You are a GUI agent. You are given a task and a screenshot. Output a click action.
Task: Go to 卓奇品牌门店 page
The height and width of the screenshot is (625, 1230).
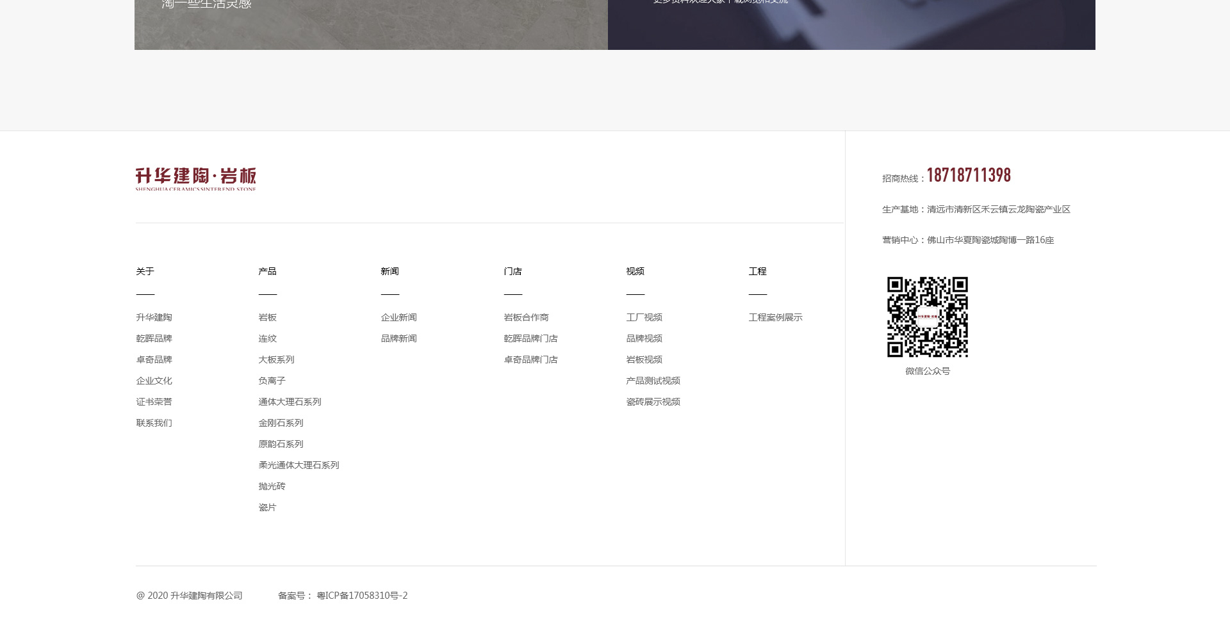(530, 360)
